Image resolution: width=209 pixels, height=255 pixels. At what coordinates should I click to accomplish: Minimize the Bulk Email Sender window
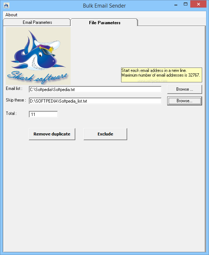pyautogui.click(x=176, y=4)
